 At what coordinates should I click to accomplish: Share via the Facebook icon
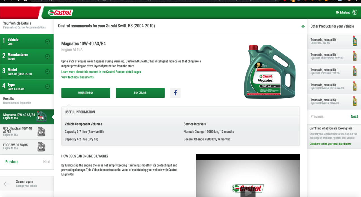pos(175,93)
